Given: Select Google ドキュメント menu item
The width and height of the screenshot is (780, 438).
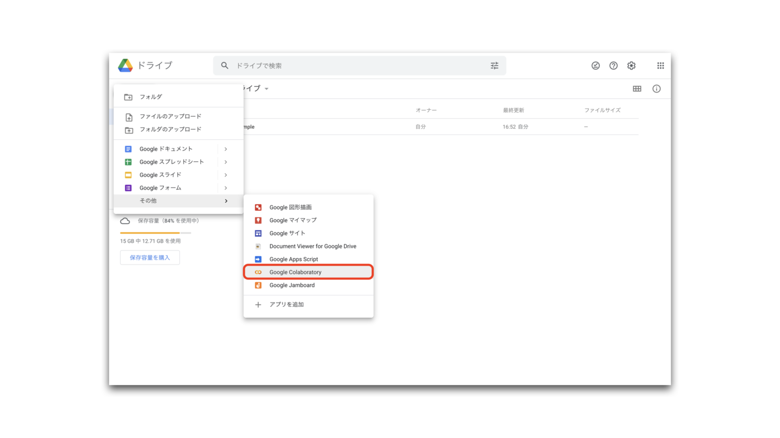Looking at the screenshot, I should [179, 149].
